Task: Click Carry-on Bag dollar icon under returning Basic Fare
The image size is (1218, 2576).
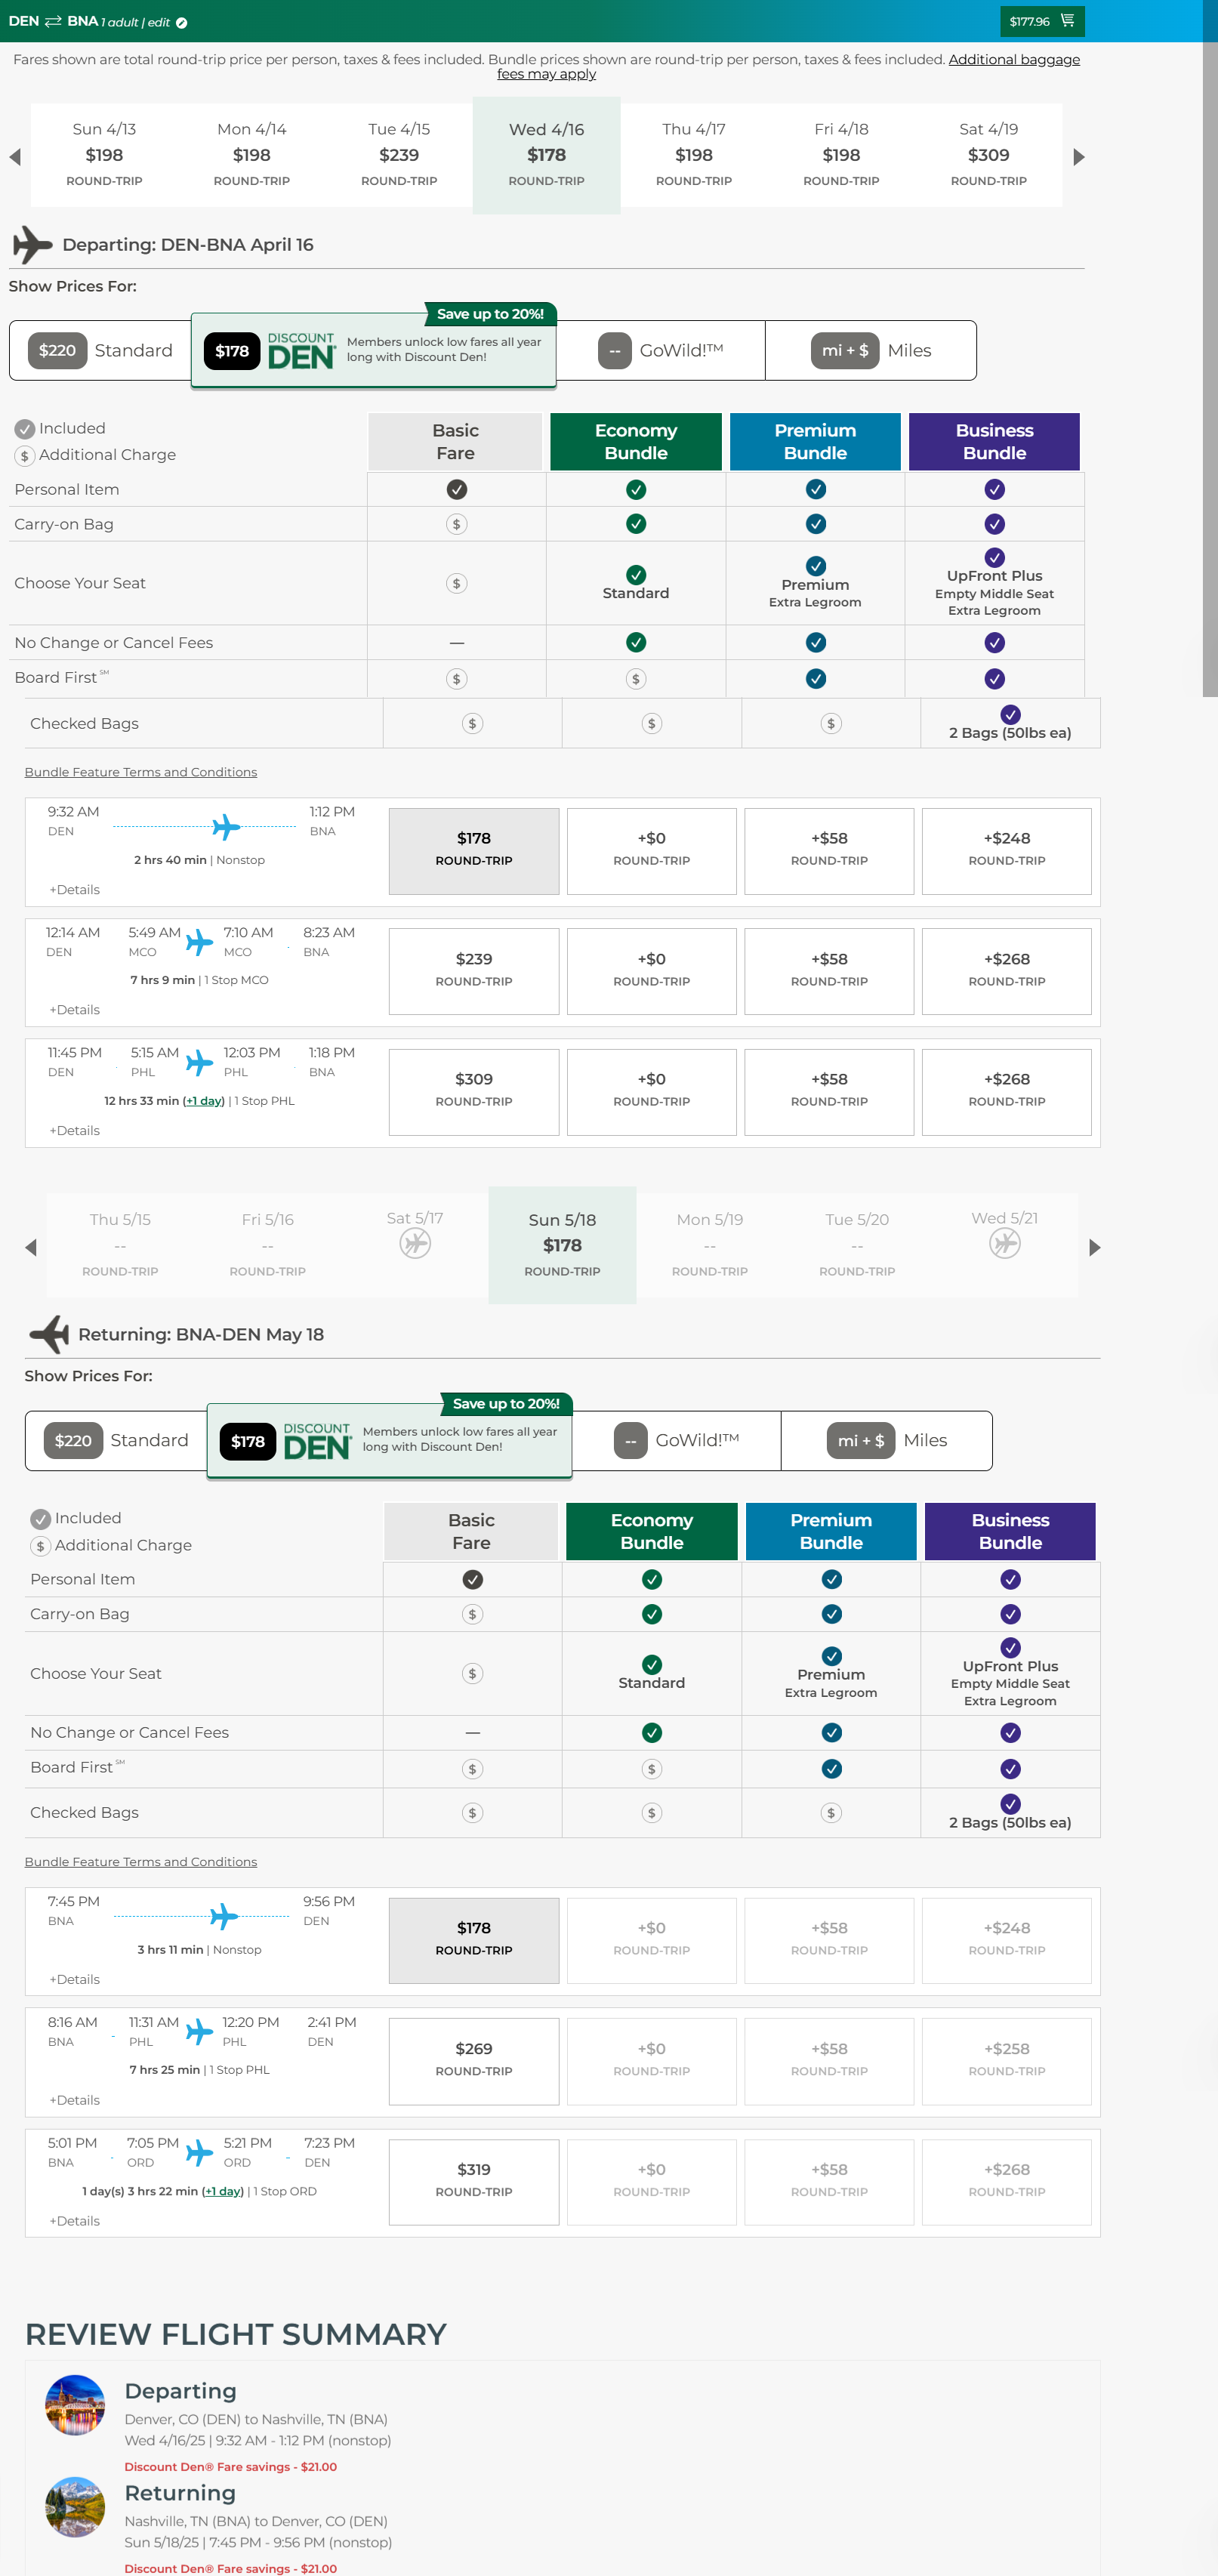Action: [x=473, y=1614]
